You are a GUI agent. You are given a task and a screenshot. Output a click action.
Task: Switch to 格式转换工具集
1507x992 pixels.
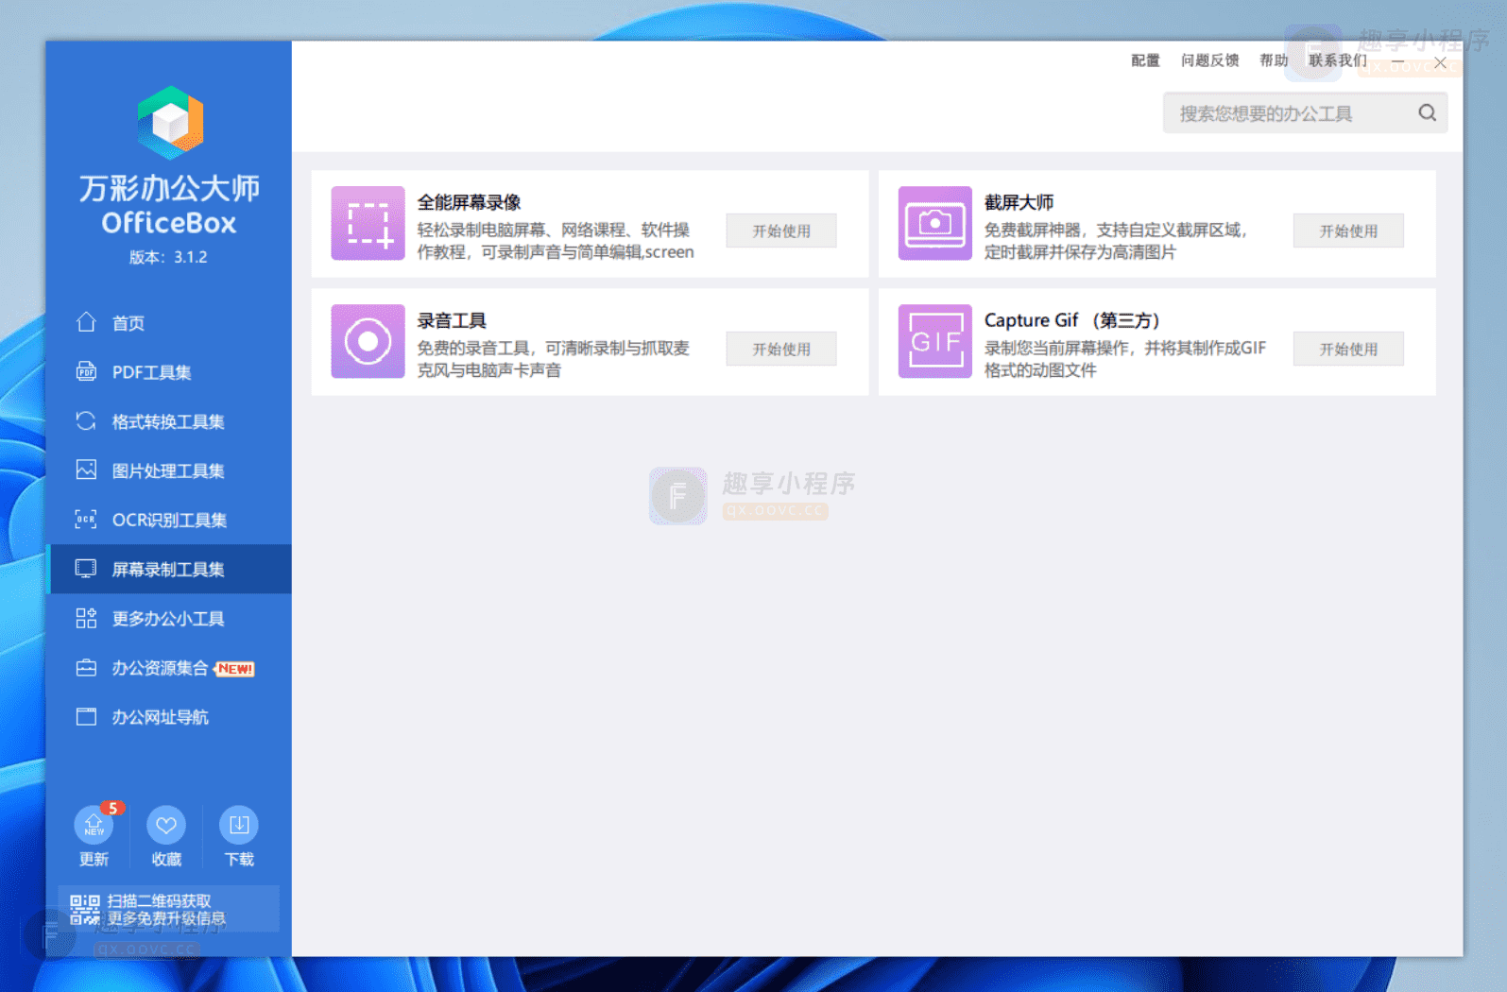pyautogui.click(x=171, y=421)
